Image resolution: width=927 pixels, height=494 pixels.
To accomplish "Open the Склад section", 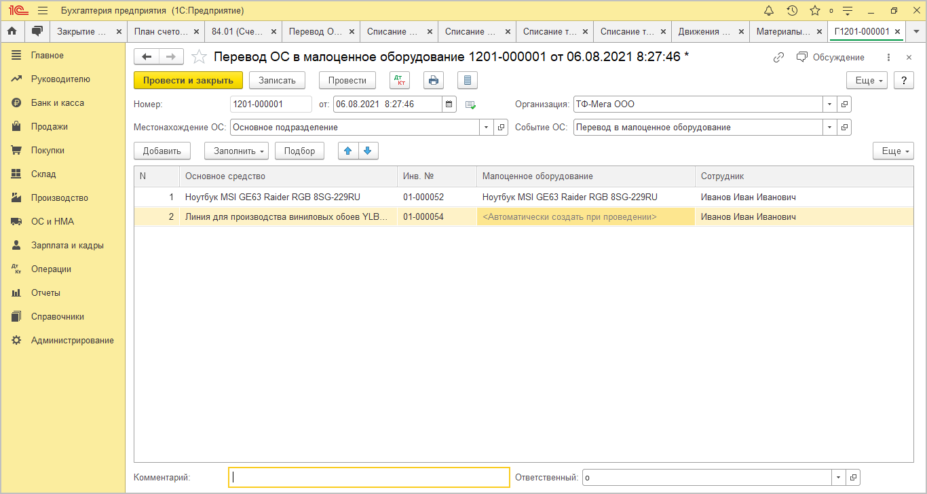I will point(62,174).
